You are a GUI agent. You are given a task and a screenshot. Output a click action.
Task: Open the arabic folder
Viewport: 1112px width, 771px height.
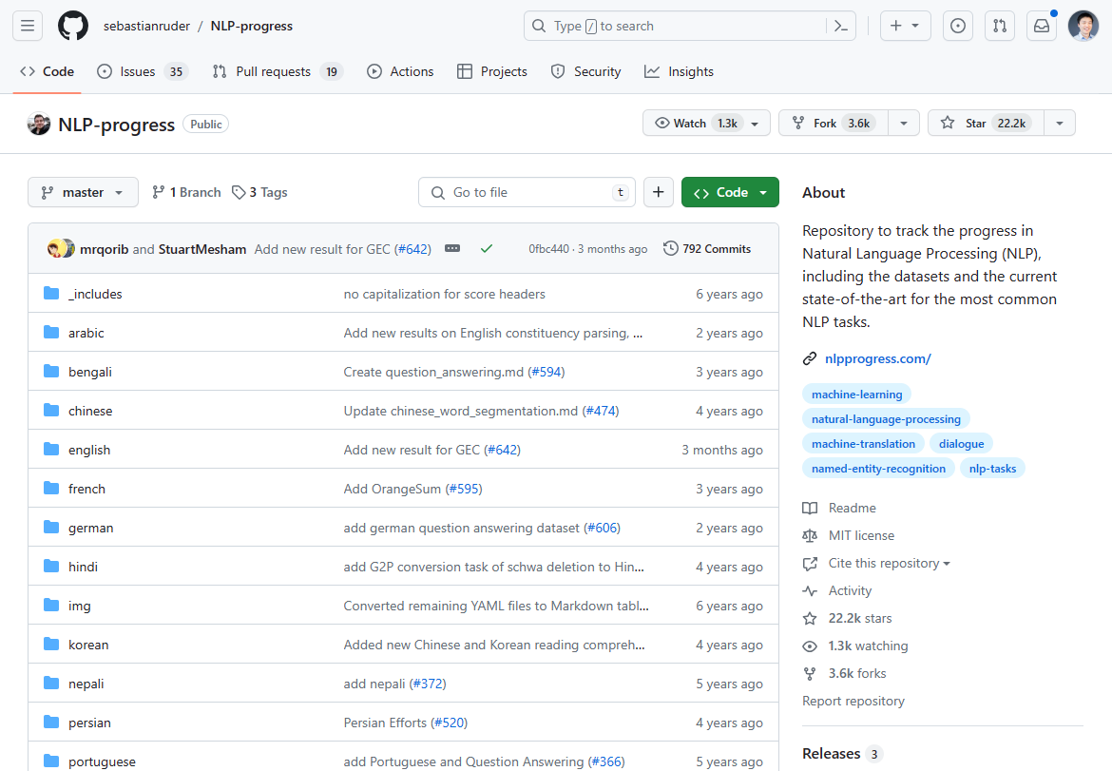[x=86, y=333]
